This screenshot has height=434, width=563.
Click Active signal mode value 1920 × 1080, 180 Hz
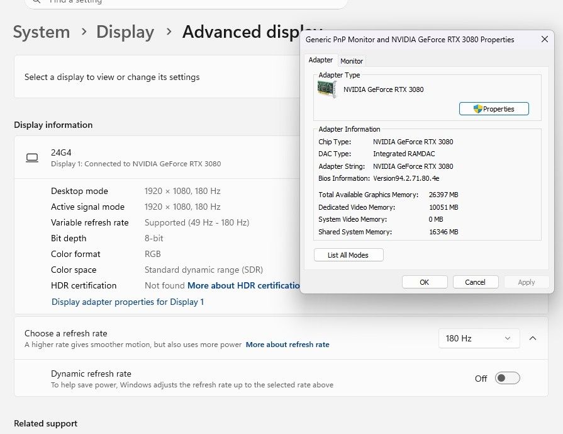click(182, 207)
